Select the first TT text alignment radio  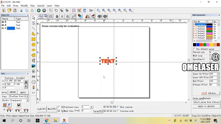click(4, 110)
